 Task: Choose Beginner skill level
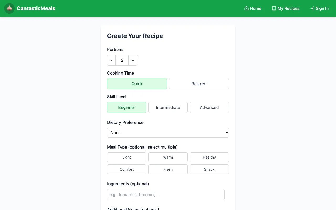127,107
